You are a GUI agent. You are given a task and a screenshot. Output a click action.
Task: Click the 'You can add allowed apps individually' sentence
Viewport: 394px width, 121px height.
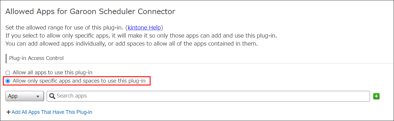pyautogui.click(x=131, y=44)
